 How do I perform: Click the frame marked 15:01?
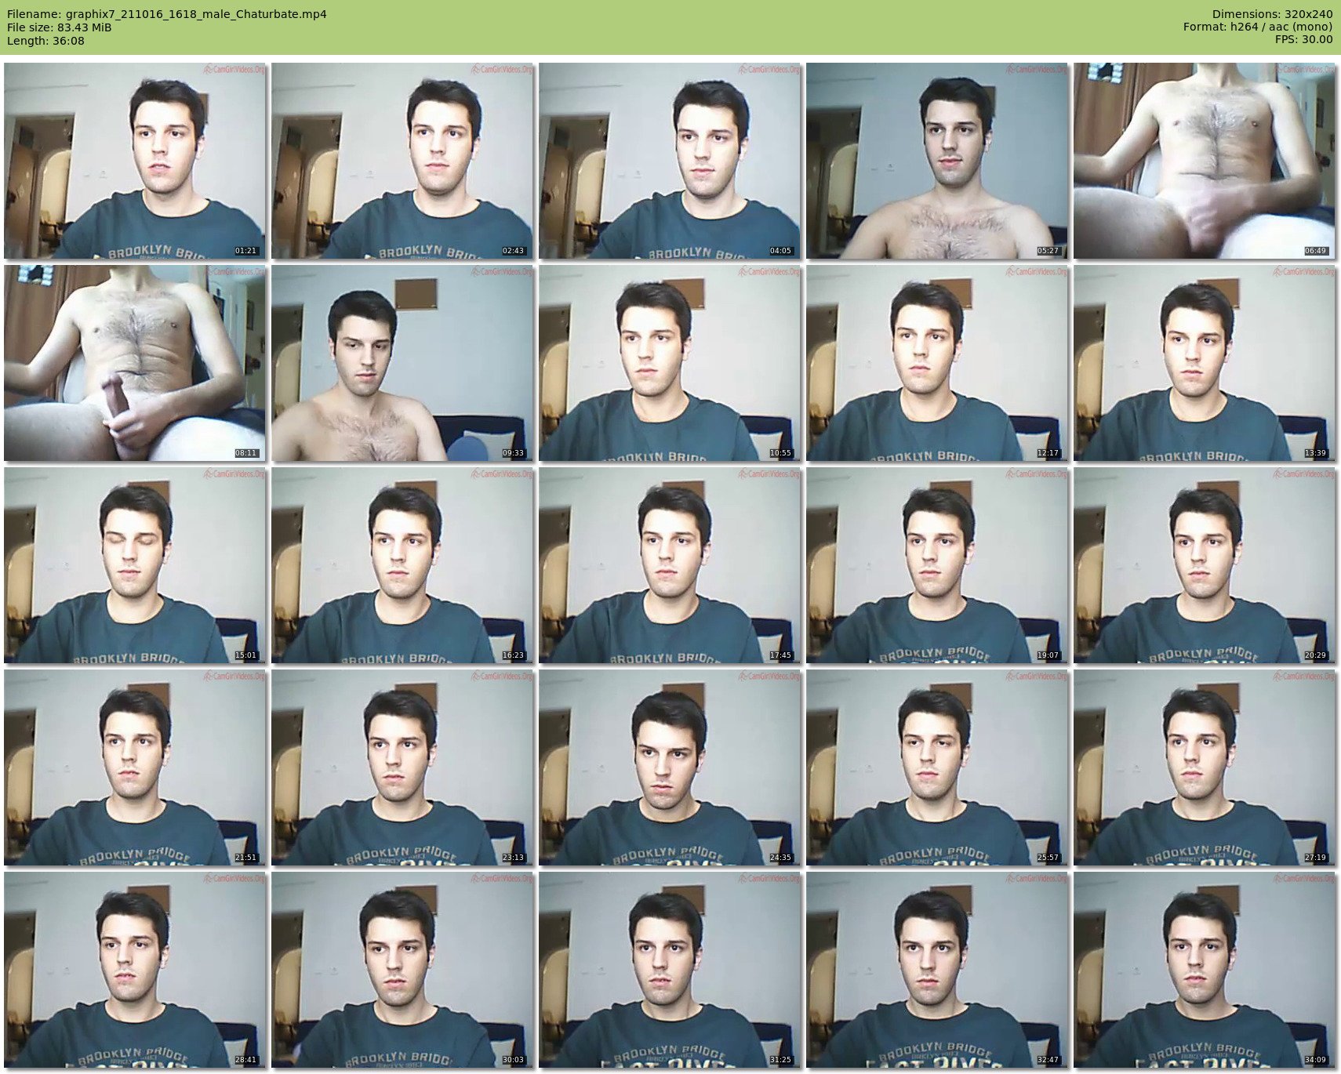coord(135,565)
